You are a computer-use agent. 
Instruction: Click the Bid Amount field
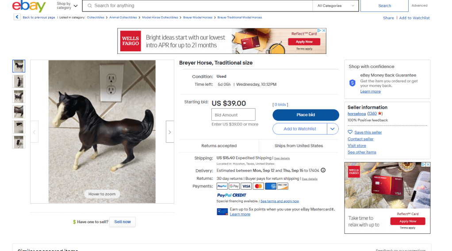point(233,115)
